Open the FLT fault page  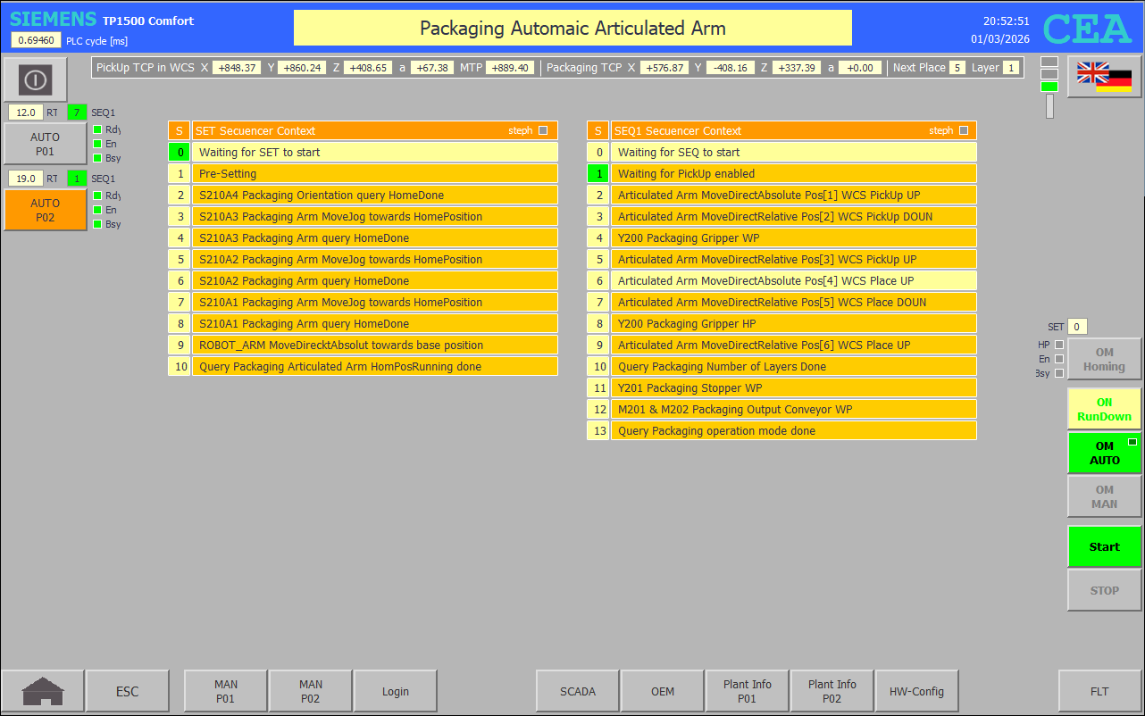click(1099, 691)
